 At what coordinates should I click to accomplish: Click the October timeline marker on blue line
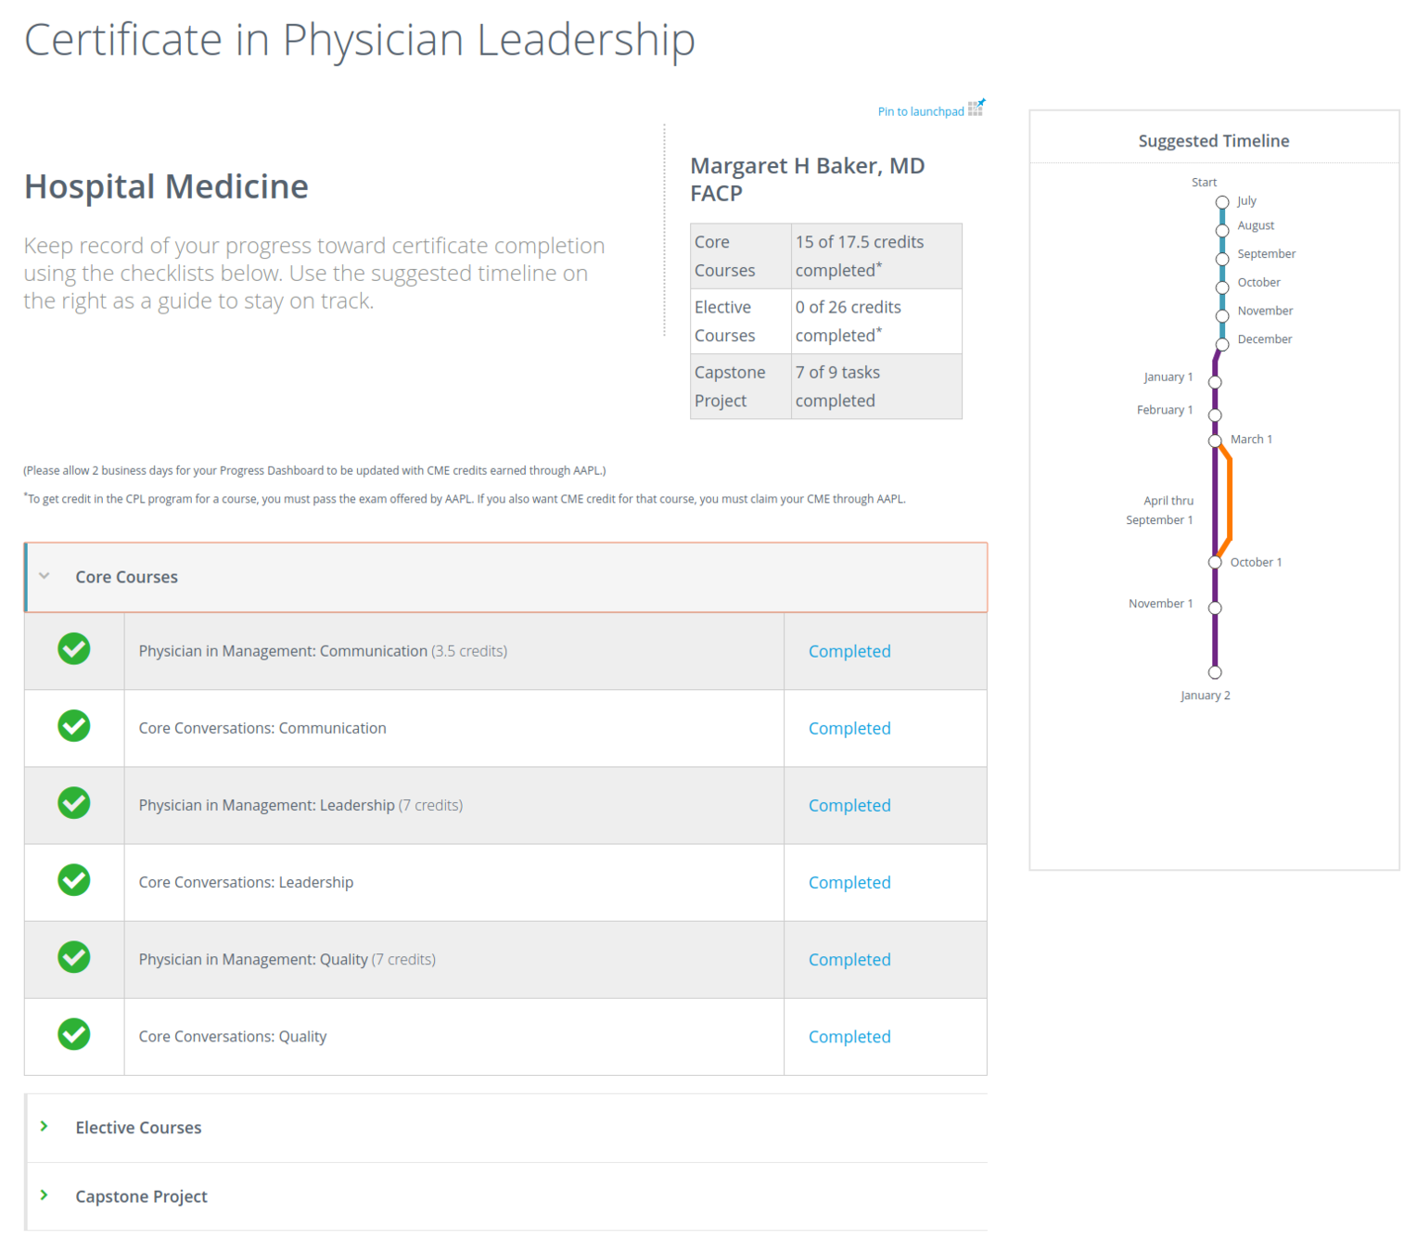click(x=1222, y=287)
